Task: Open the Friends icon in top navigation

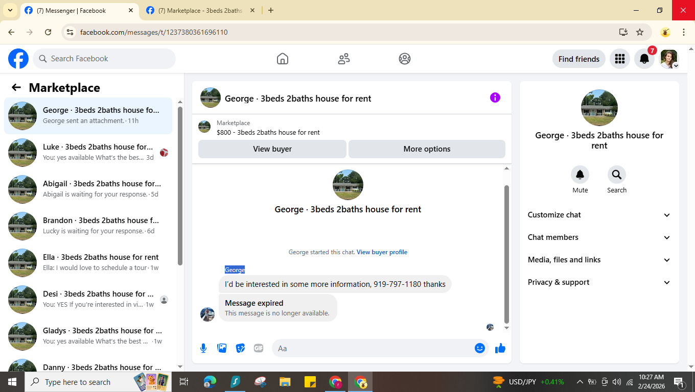Action: pyautogui.click(x=344, y=59)
